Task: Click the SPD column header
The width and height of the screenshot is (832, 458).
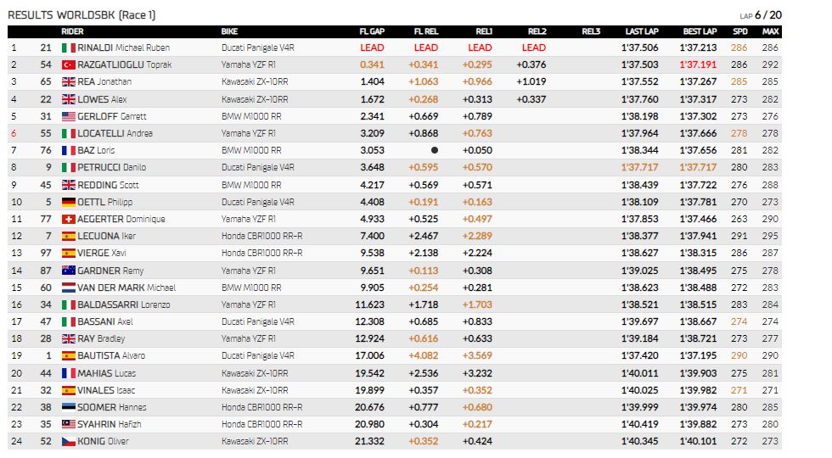Action: pyautogui.click(x=740, y=31)
